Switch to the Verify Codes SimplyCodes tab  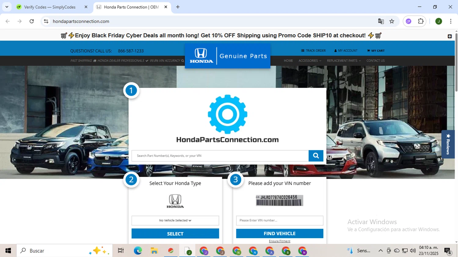tap(50, 7)
